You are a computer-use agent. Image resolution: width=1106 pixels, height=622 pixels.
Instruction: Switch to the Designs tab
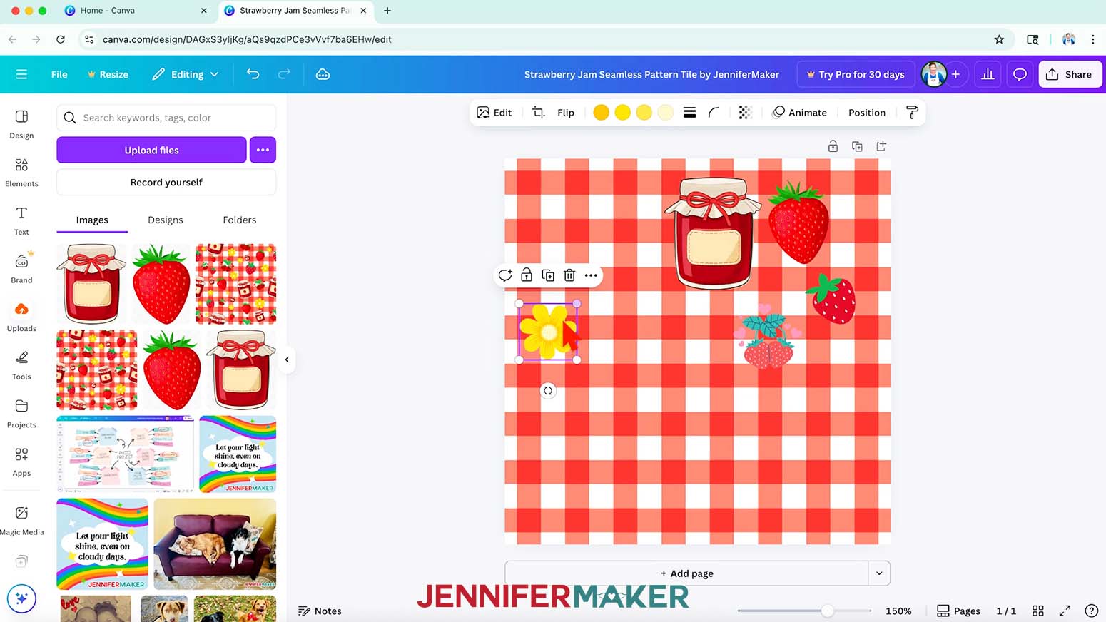tap(166, 220)
